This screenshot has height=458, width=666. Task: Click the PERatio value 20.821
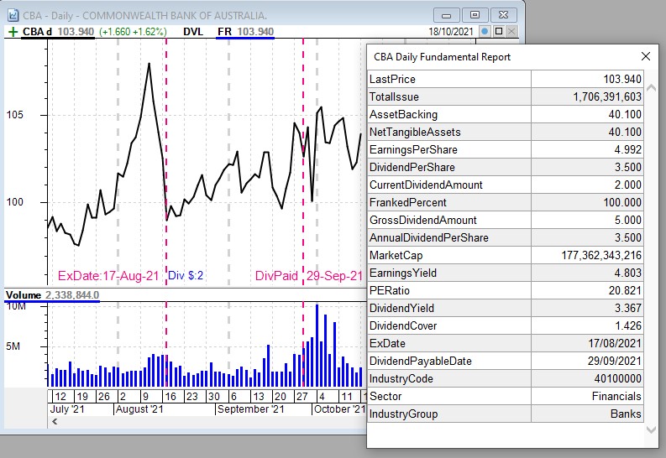[x=625, y=290]
